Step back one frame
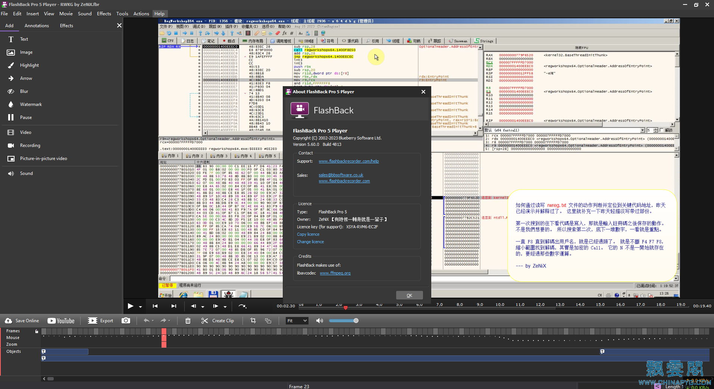This screenshot has height=389, width=714. click(x=193, y=306)
